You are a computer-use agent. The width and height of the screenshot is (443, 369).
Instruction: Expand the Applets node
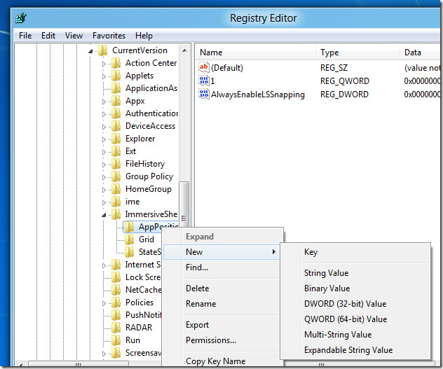coord(104,76)
